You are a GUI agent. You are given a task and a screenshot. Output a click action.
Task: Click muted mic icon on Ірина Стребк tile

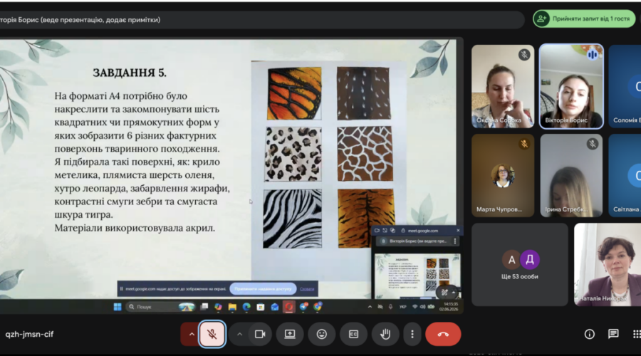593,144
